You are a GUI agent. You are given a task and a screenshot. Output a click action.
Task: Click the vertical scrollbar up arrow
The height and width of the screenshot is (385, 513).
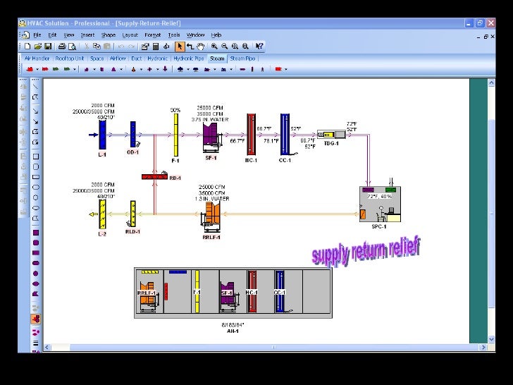click(x=491, y=82)
